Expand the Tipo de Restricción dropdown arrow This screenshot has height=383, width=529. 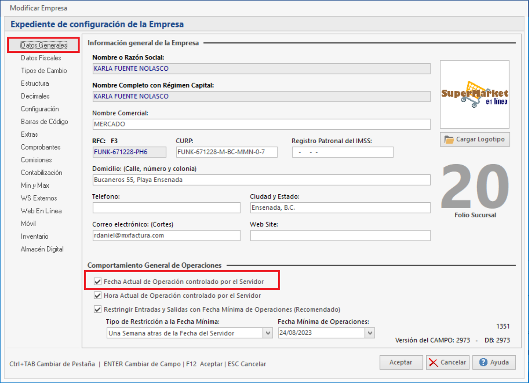tap(268, 333)
